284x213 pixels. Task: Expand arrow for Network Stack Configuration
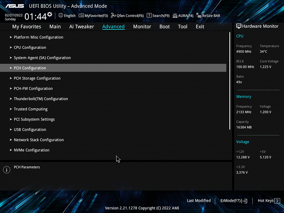pyautogui.click(x=11, y=140)
